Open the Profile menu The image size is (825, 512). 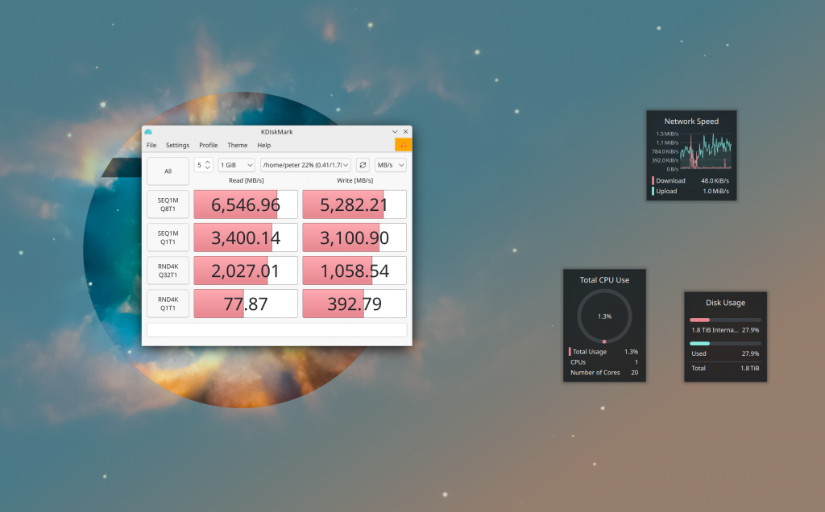point(208,145)
